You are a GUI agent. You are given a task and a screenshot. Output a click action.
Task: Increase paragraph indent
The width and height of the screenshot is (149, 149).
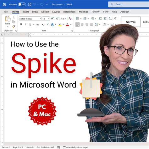point(105,19)
